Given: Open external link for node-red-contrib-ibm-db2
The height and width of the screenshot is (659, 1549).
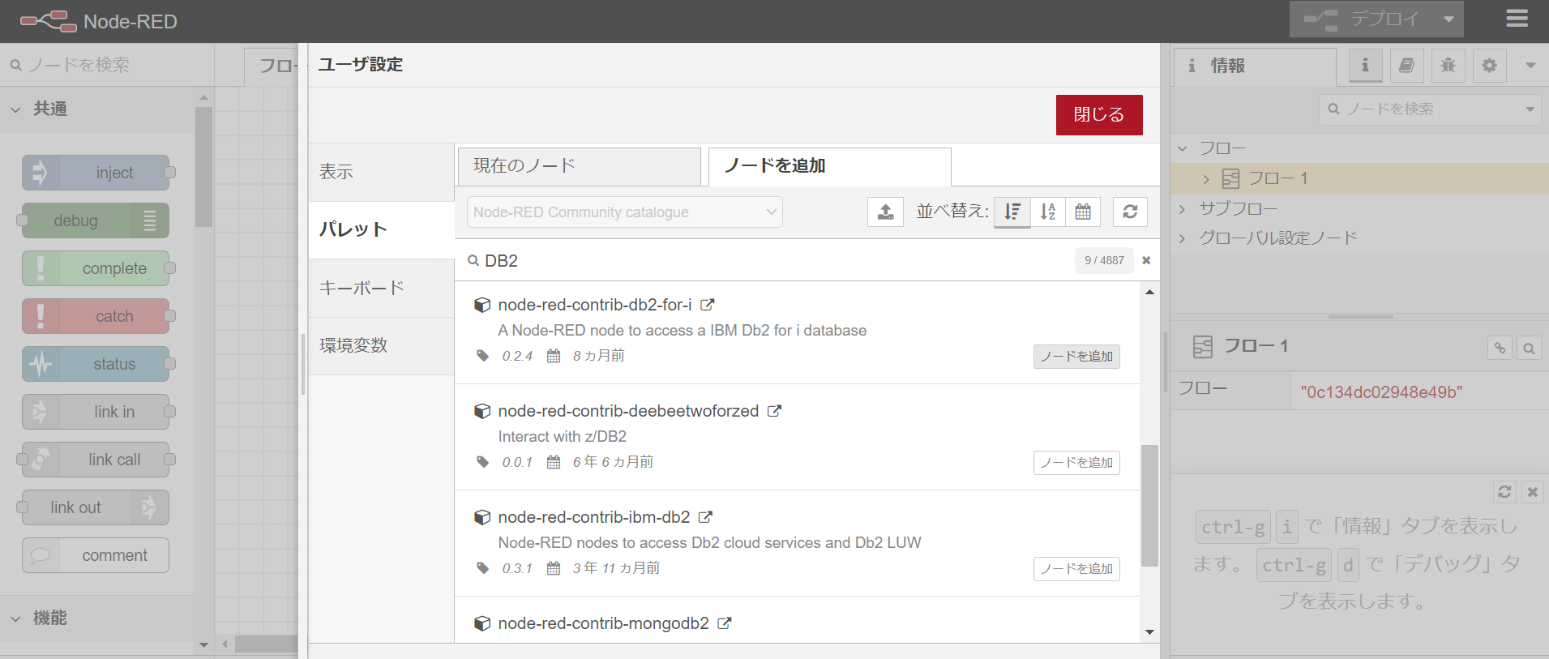Looking at the screenshot, I should coord(706,517).
